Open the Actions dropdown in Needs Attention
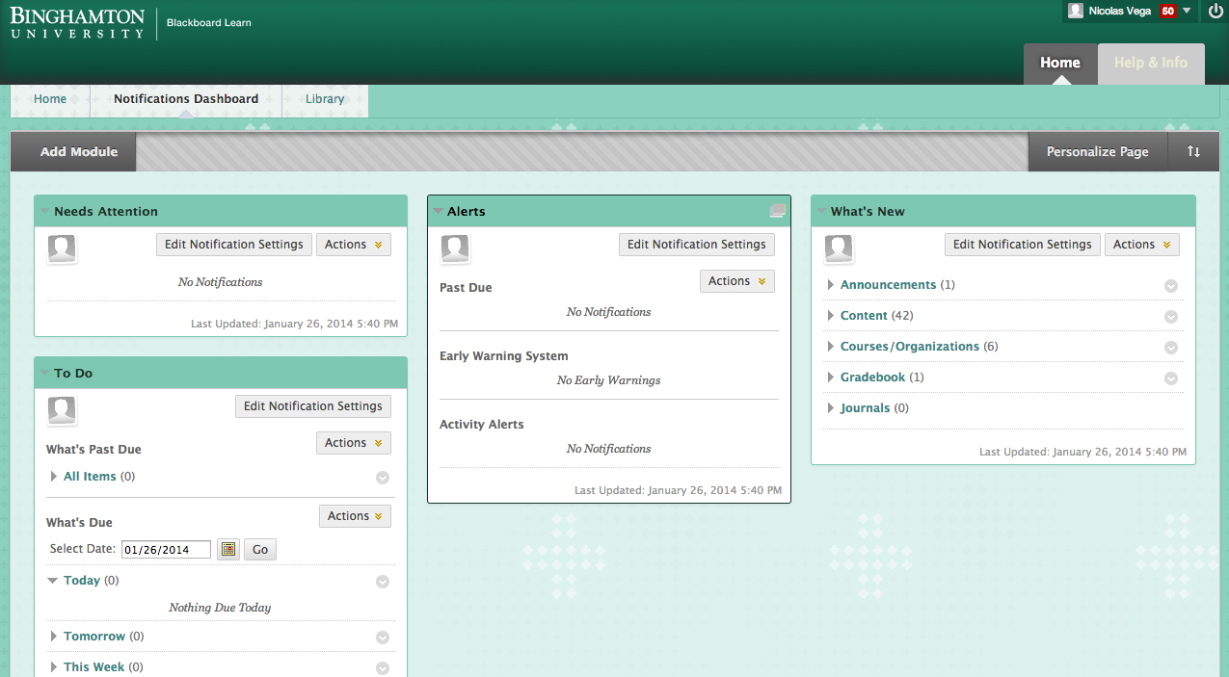The width and height of the screenshot is (1229, 677). (x=354, y=245)
